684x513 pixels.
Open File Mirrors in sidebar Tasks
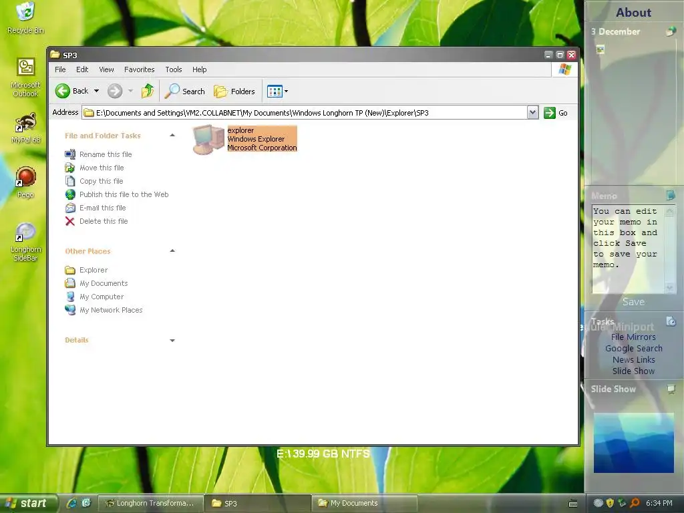(x=633, y=337)
